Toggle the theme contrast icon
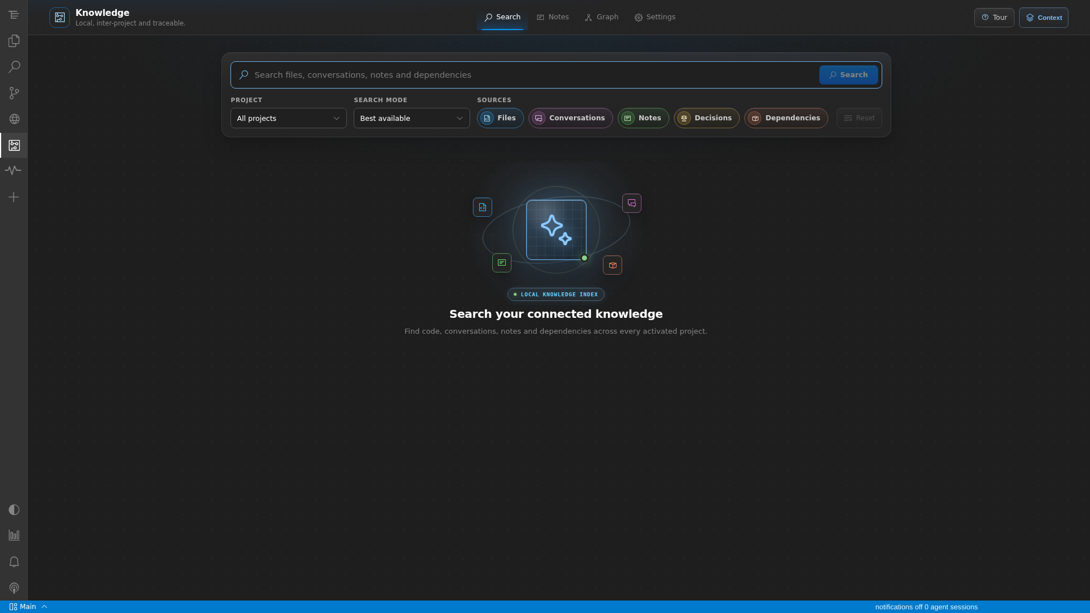The width and height of the screenshot is (1090, 613). coord(14,510)
